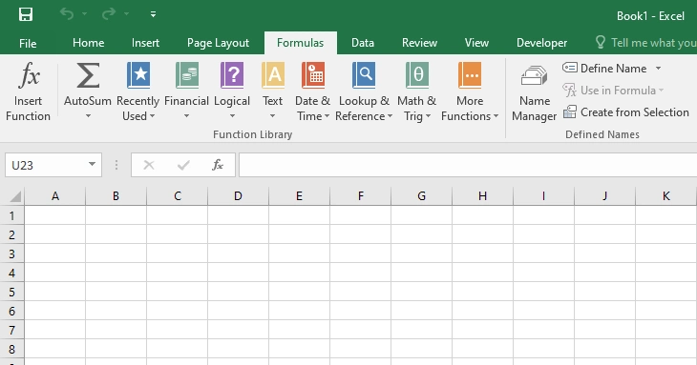Select row 2 header
Screen dimensions: 697x365
pyautogui.click(x=12, y=234)
